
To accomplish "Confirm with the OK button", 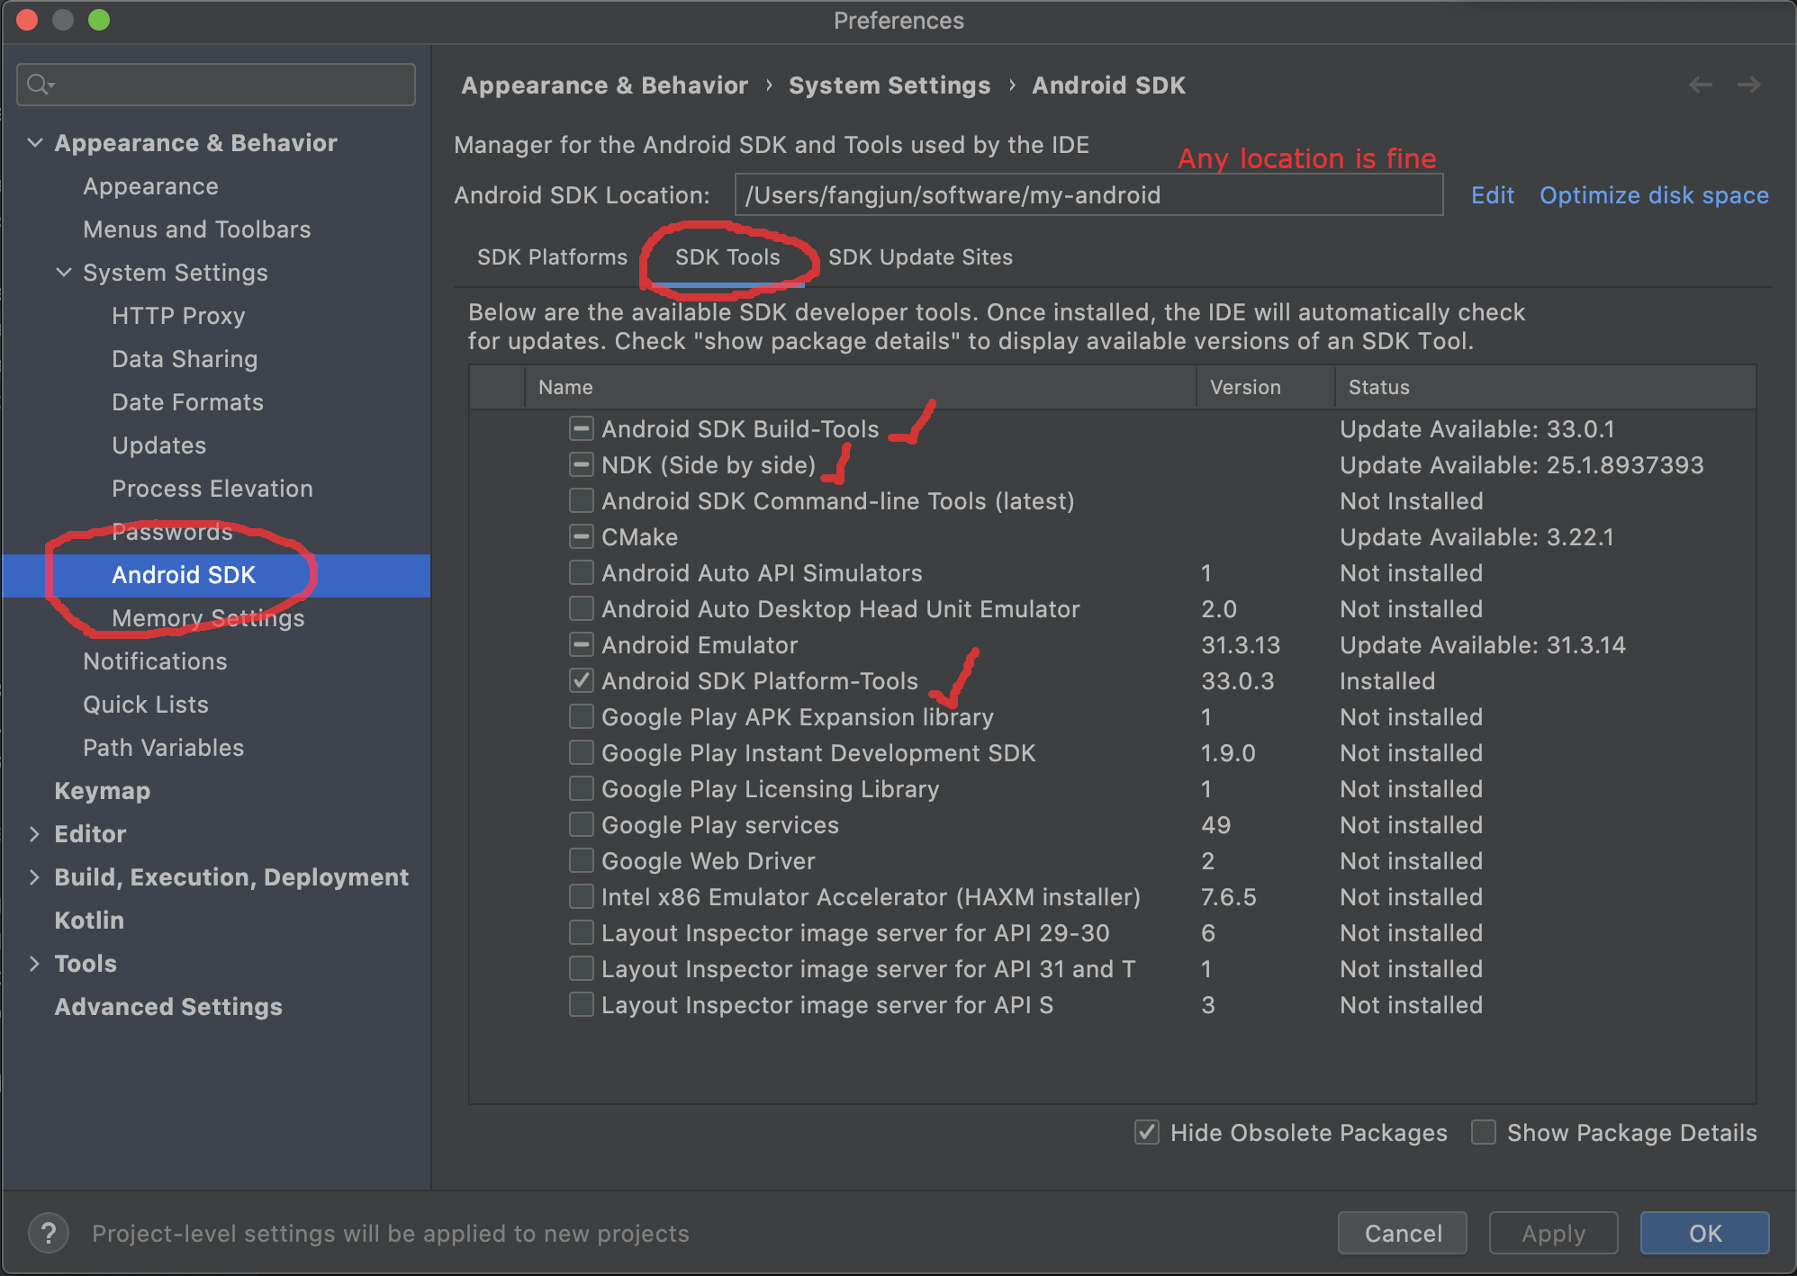I will click(1704, 1233).
